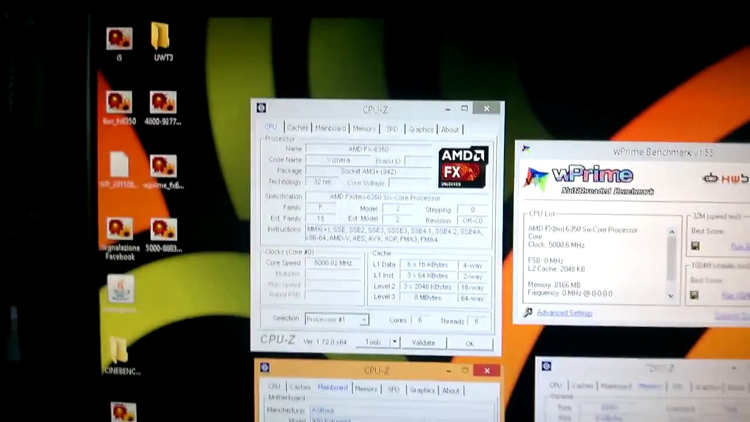
Task: Click the Code Name value Vishera
Action: pos(338,160)
